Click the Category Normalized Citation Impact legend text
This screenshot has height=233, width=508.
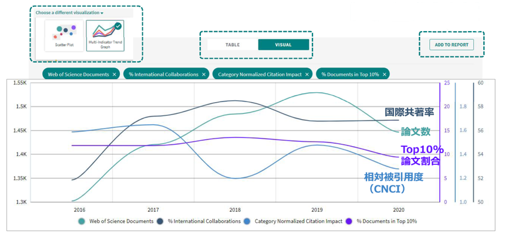[298, 221]
